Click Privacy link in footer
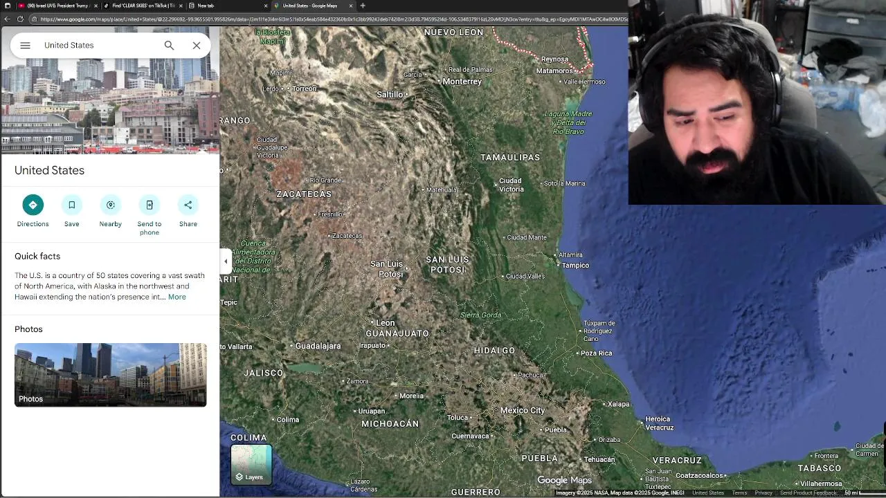This screenshot has height=498, width=886. click(763, 492)
